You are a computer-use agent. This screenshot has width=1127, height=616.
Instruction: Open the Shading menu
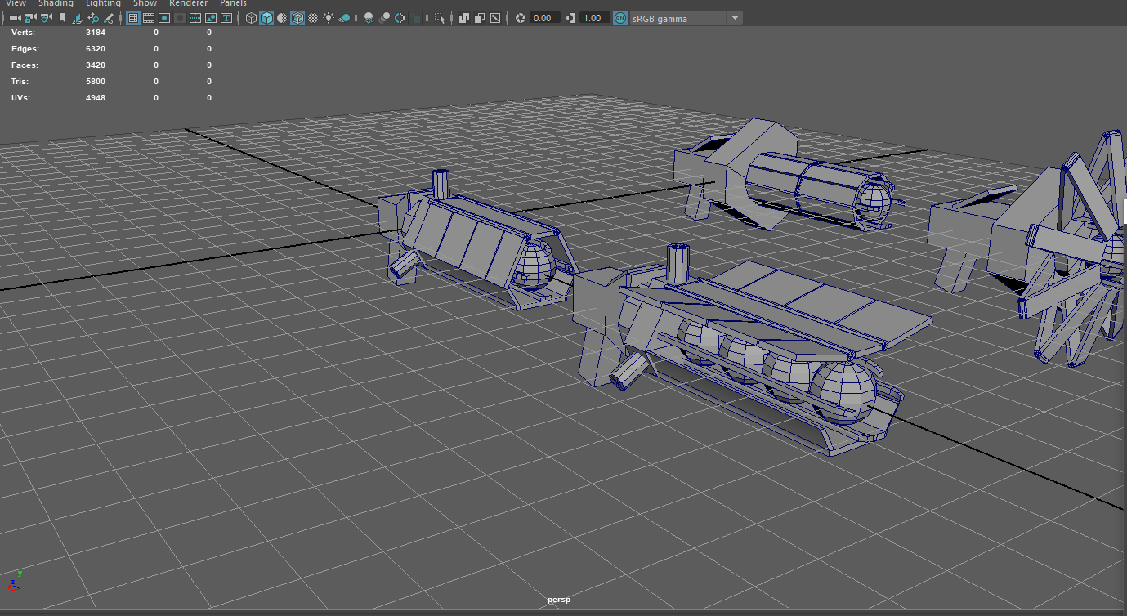tap(56, 3)
